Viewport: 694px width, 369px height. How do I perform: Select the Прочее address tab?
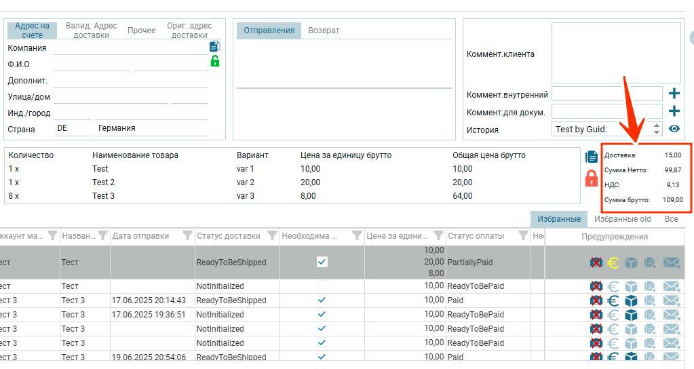tap(141, 31)
